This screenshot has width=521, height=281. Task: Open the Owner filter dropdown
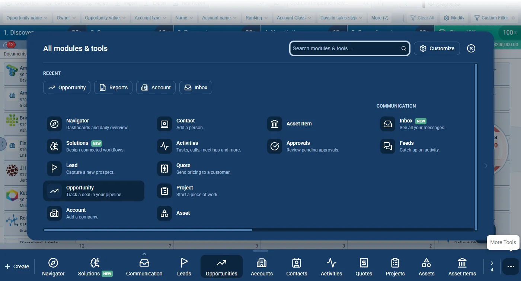66,18
